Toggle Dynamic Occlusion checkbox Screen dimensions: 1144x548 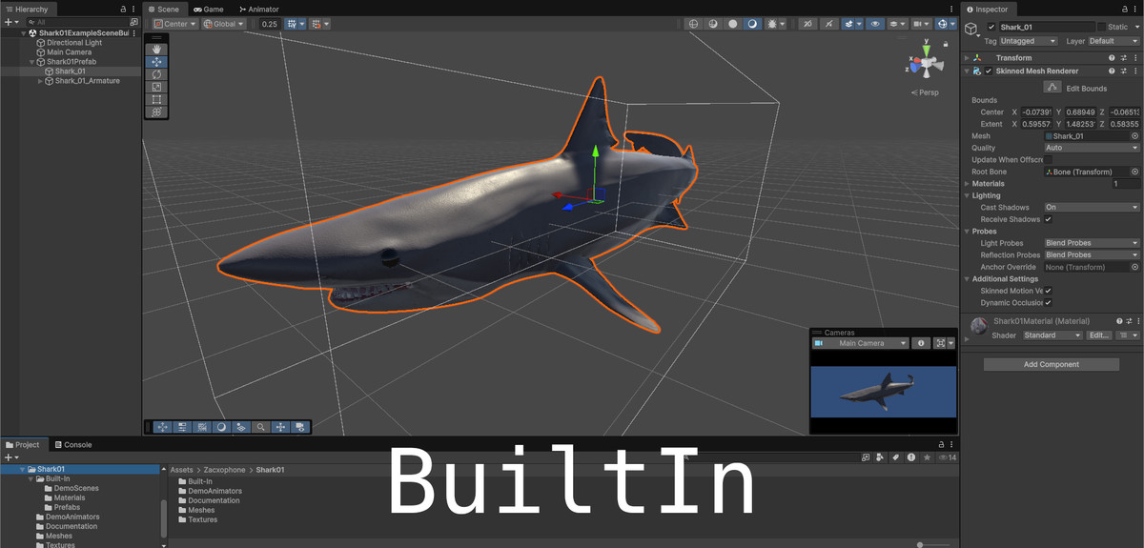[1049, 303]
